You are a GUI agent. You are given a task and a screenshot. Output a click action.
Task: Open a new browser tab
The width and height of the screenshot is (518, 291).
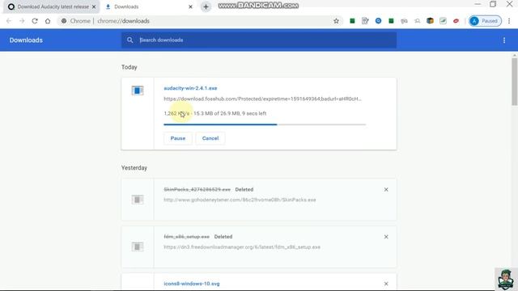[206, 6]
